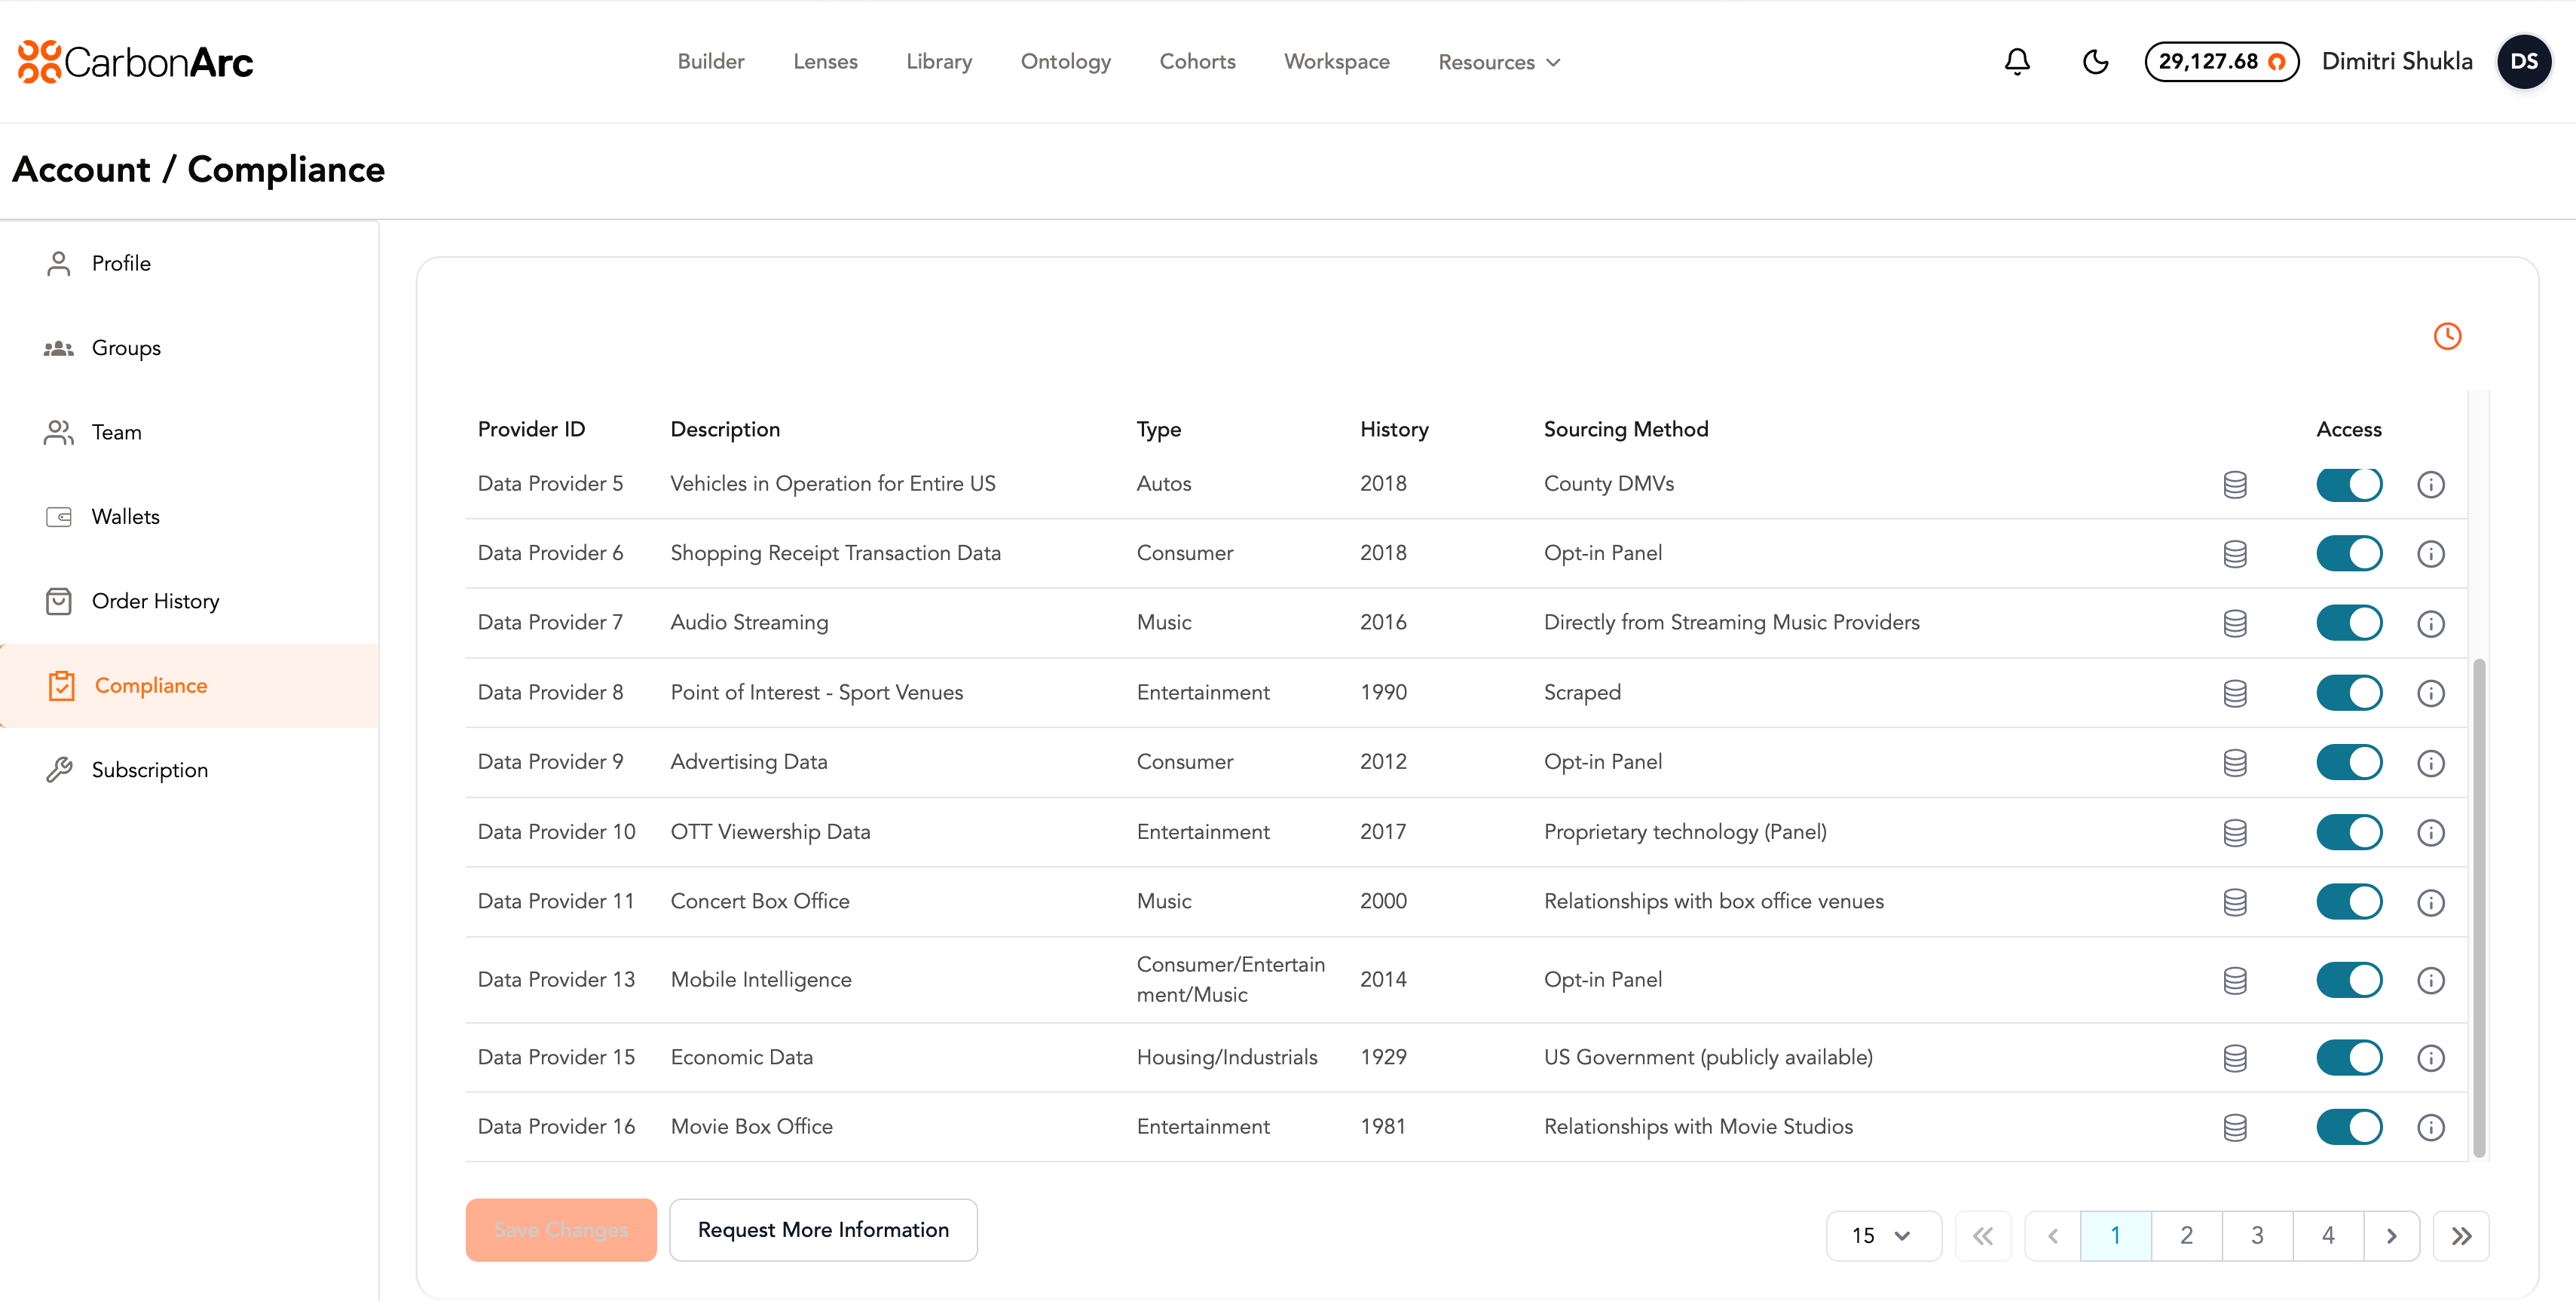Viewport: 2576px width, 1301px height.
Task: Expand the Resources dropdown menu
Action: (x=1498, y=62)
